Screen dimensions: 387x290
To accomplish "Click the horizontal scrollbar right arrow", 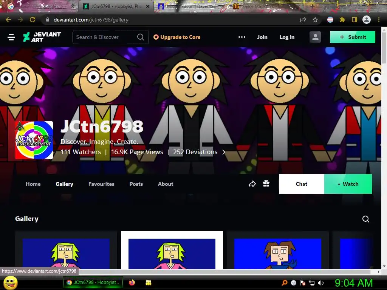I will tap(379, 272).
